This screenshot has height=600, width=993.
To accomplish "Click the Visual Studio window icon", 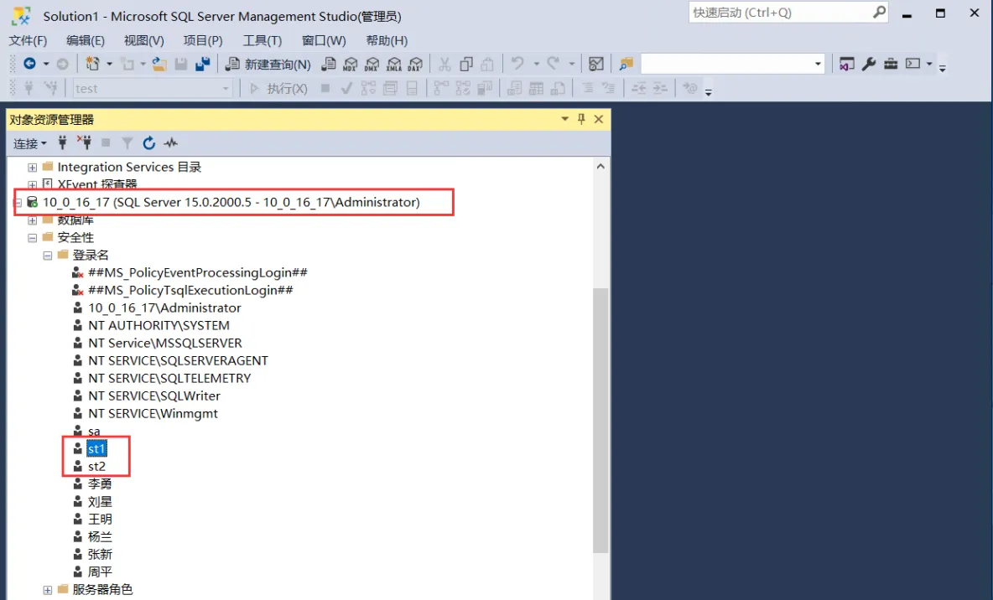I will tap(847, 64).
